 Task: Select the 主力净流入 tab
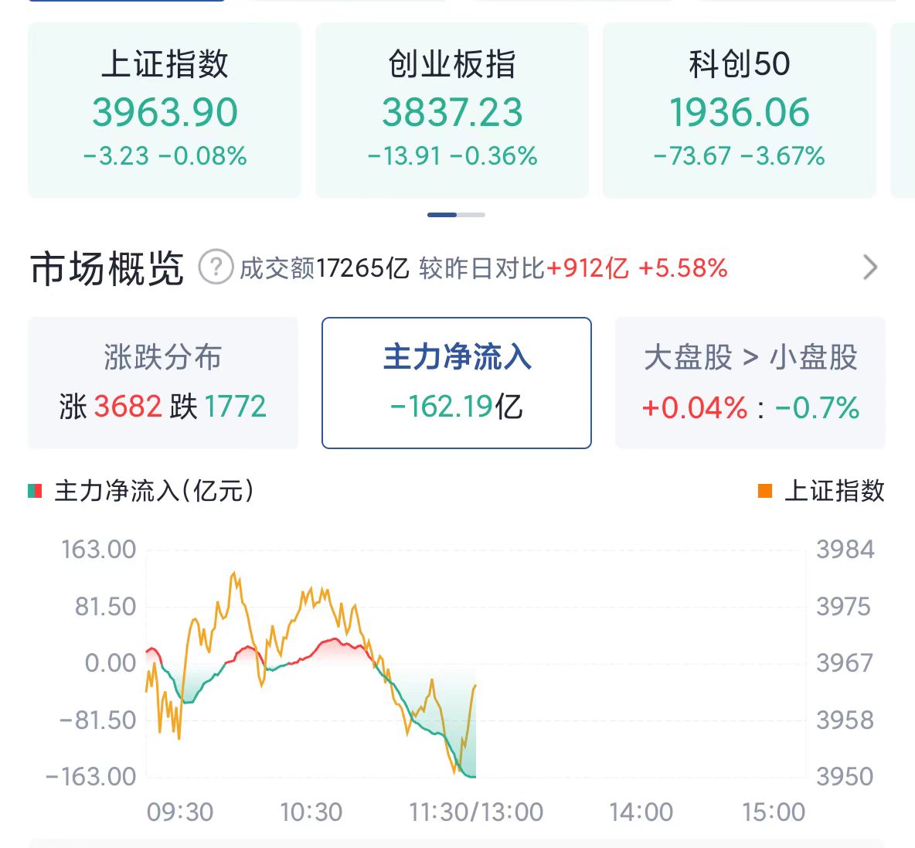[x=456, y=383]
